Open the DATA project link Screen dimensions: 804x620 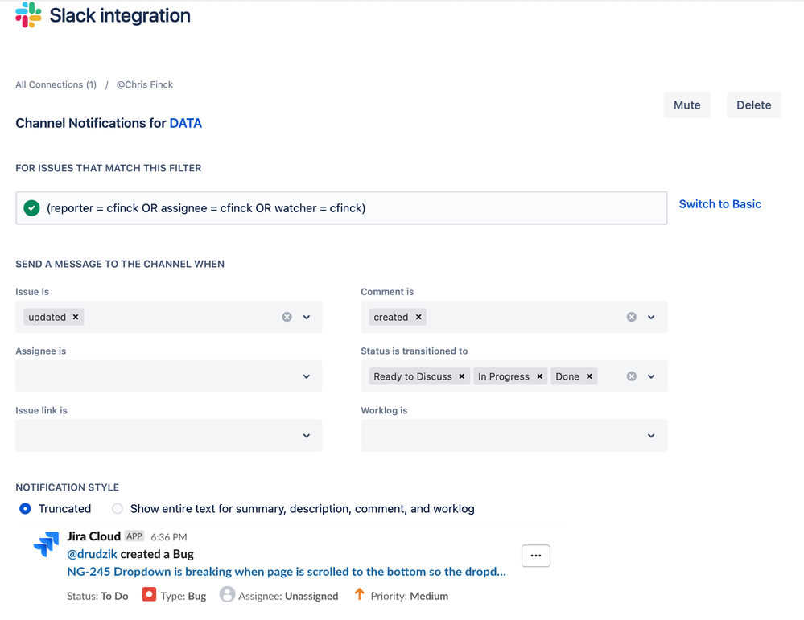186,124
